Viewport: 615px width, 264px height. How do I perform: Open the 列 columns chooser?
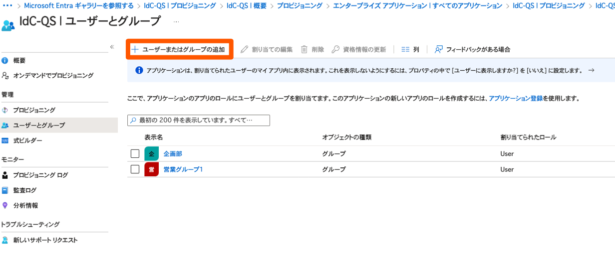click(410, 50)
